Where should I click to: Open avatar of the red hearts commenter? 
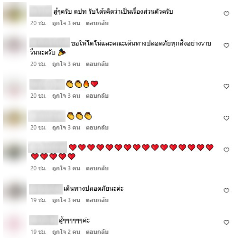[x=15, y=152]
